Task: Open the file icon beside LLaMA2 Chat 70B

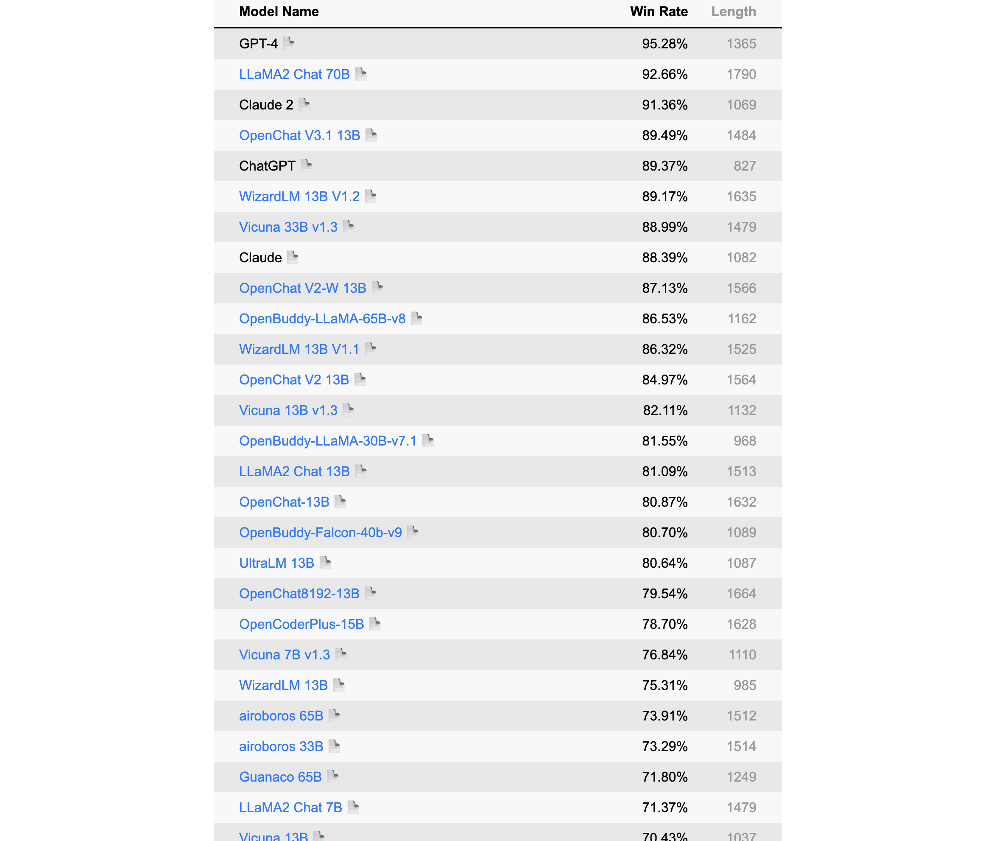Action: 361,74
